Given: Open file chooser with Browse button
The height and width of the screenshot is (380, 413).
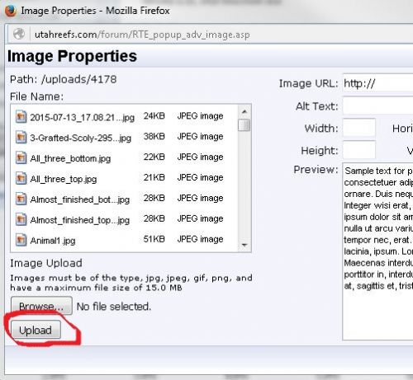Looking at the screenshot, I should coord(41,306).
